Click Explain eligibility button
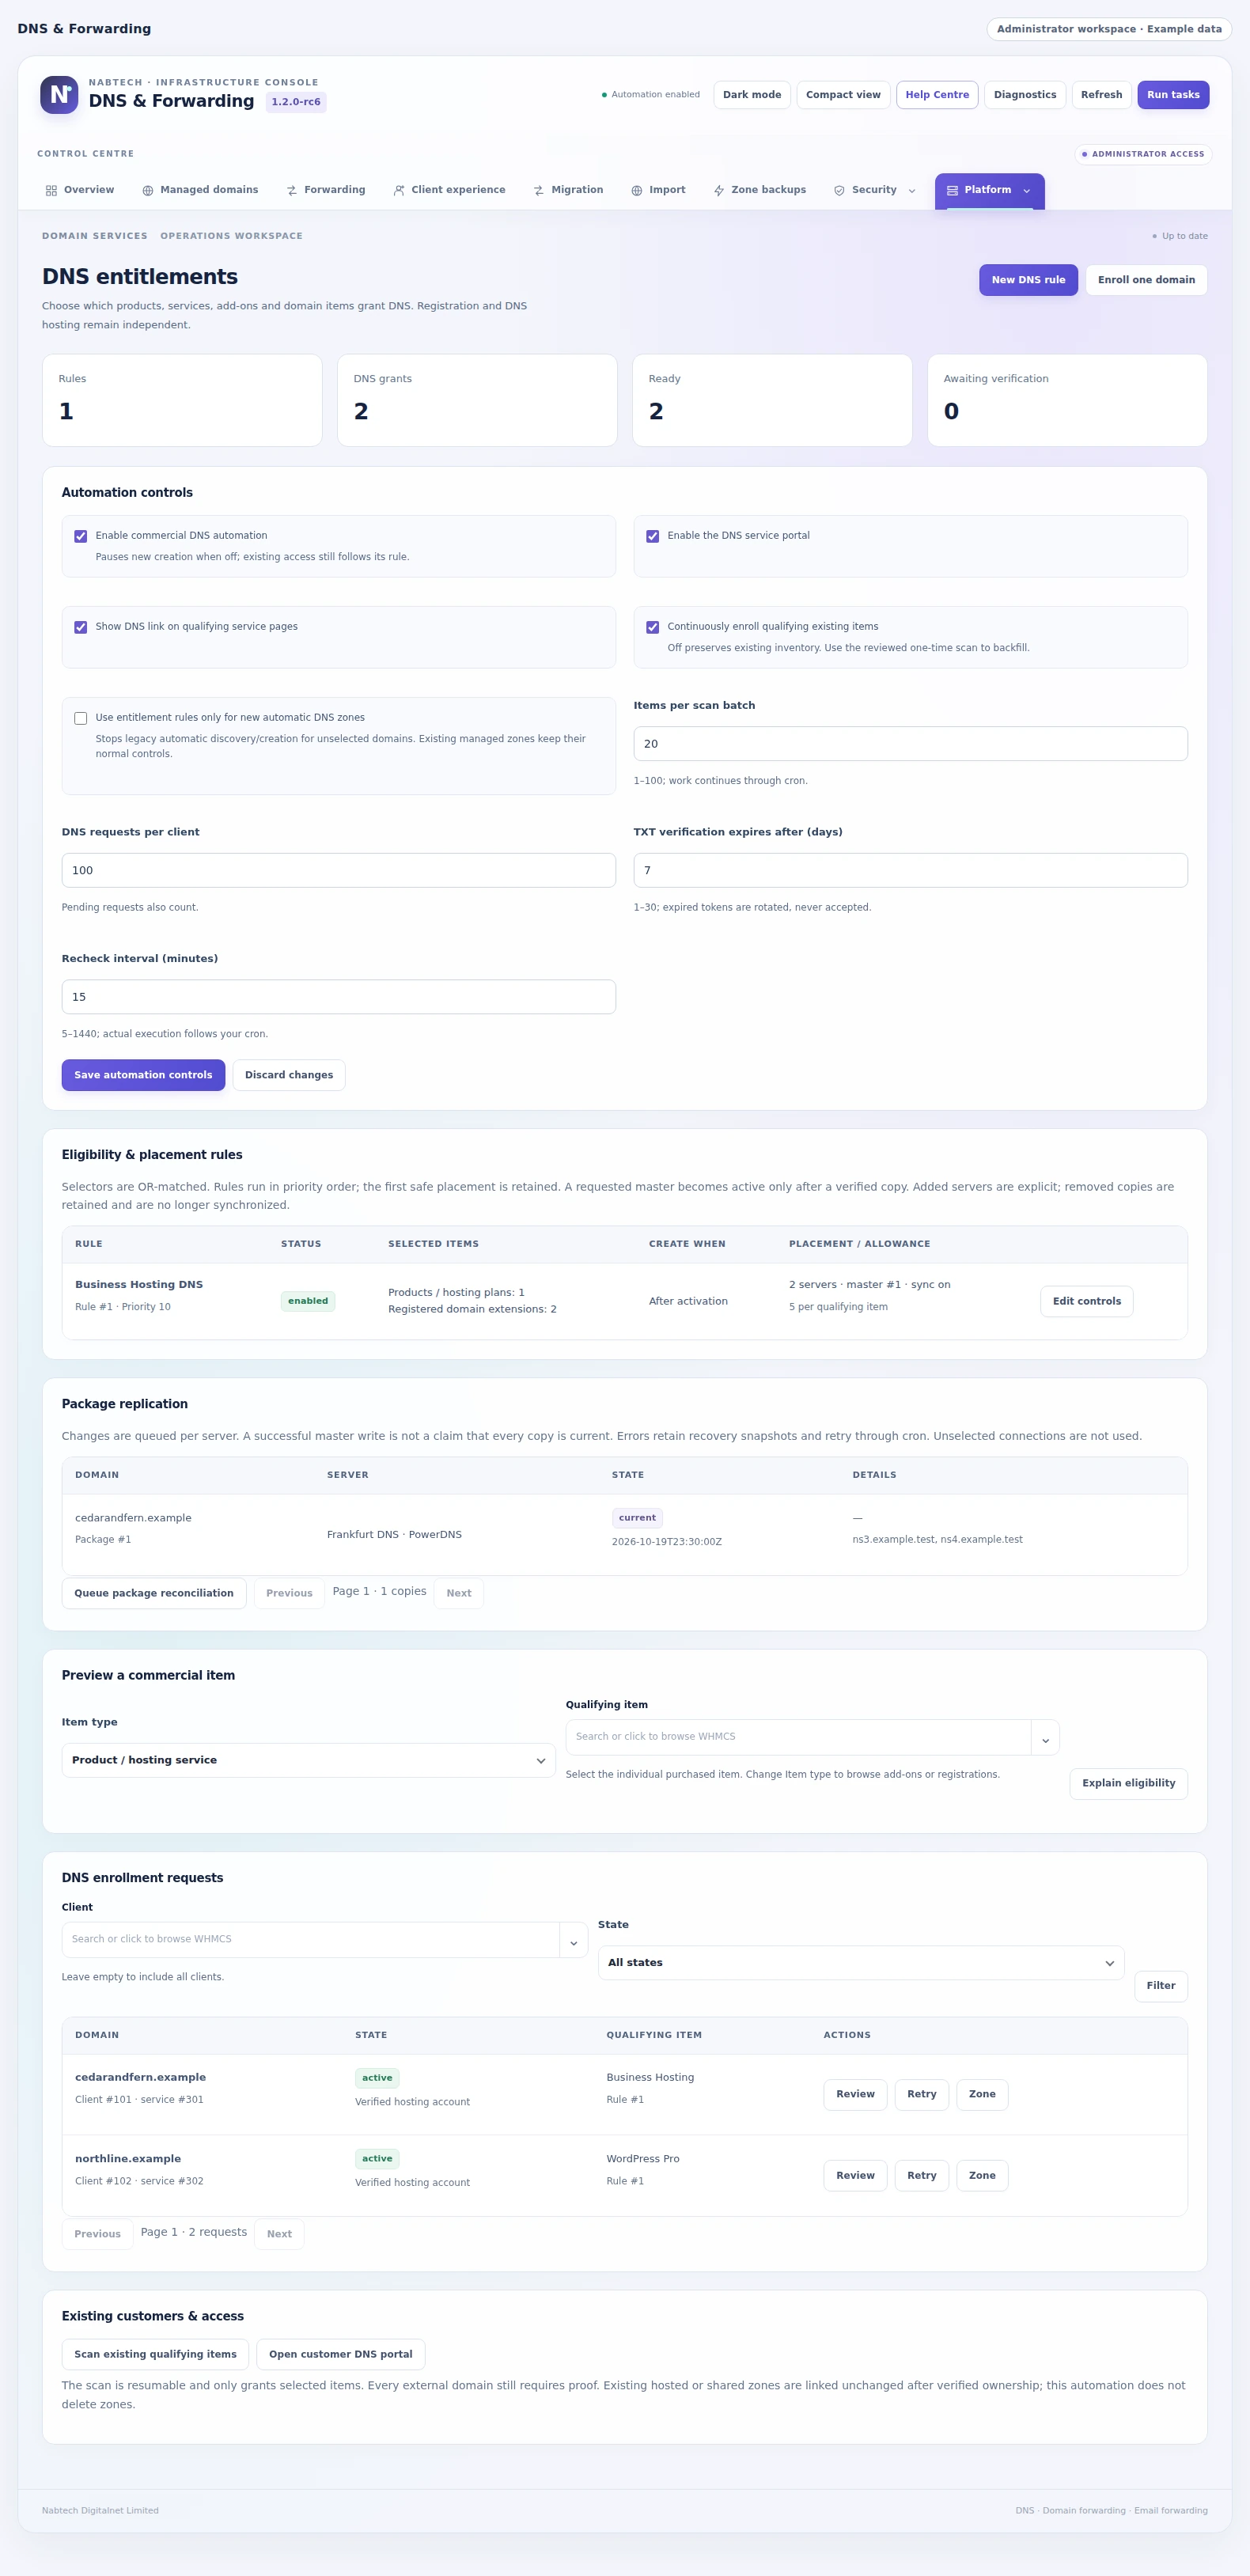The image size is (1250, 2576). click(x=1128, y=1783)
